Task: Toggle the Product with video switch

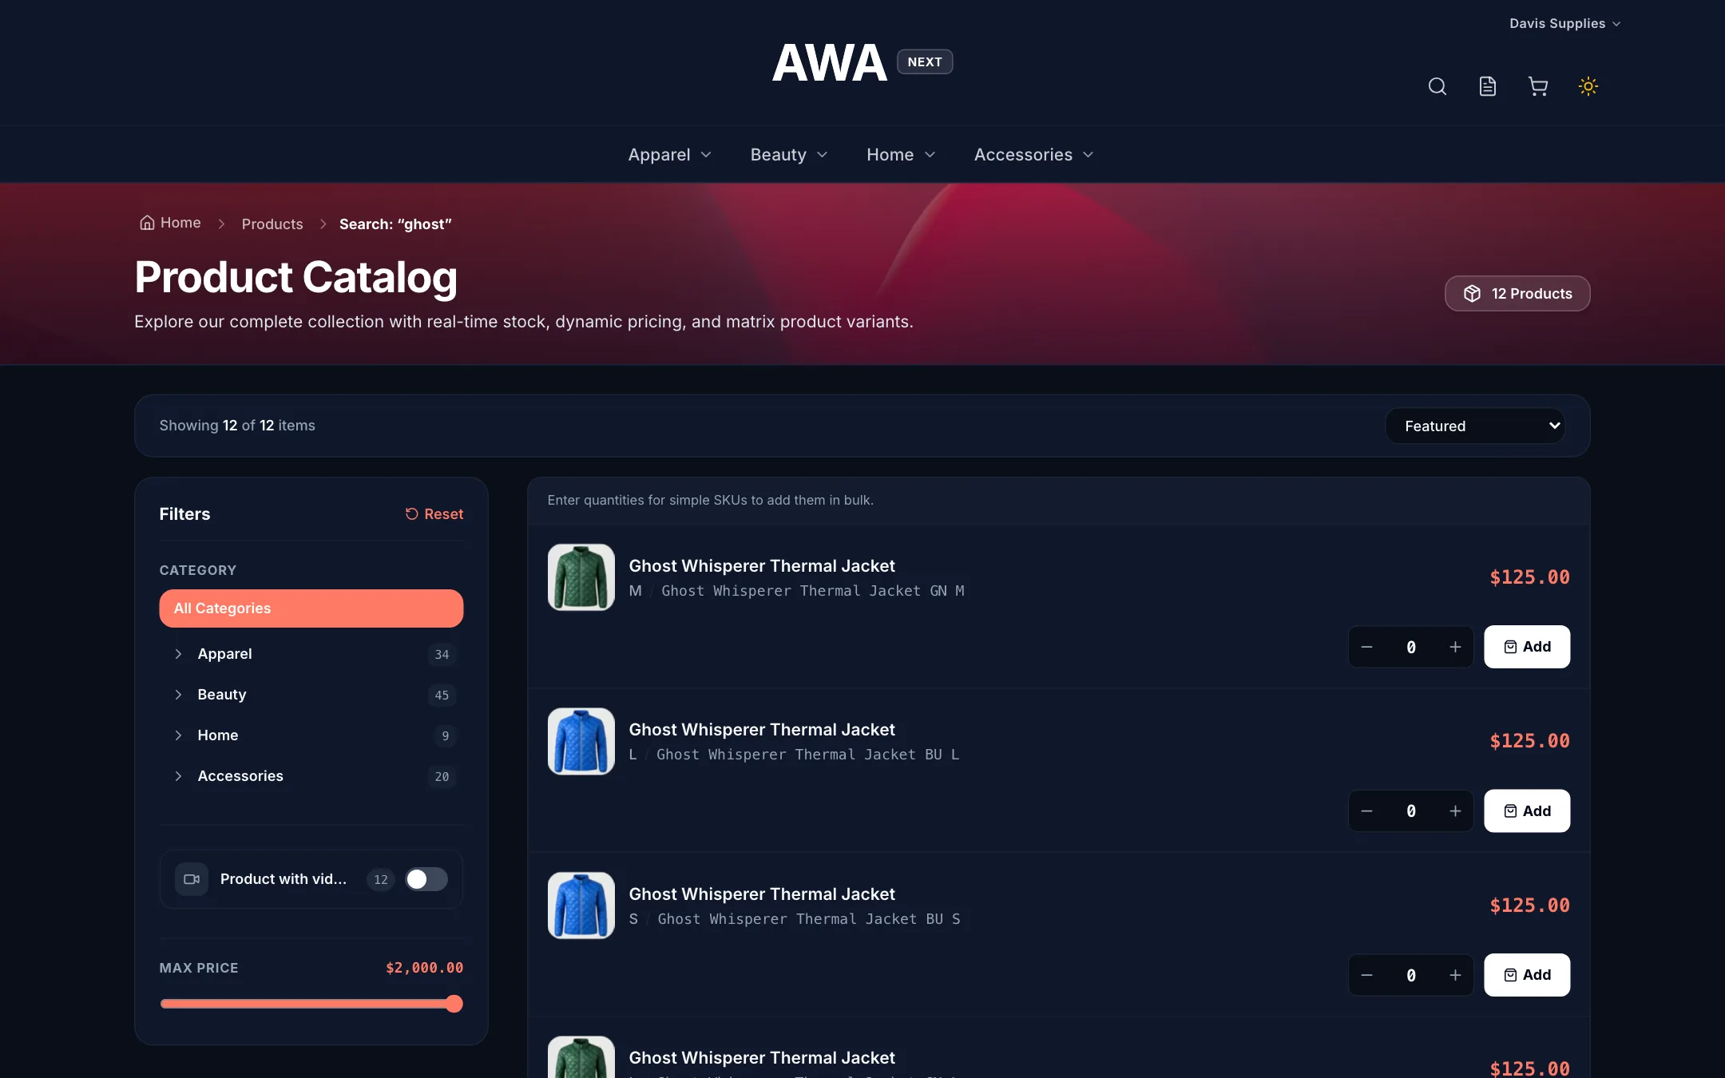Action: [x=426, y=879]
